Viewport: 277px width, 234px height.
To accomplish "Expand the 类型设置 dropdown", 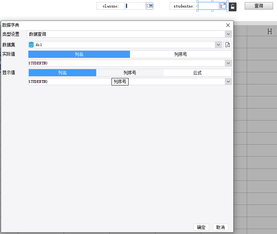I will 228,34.
